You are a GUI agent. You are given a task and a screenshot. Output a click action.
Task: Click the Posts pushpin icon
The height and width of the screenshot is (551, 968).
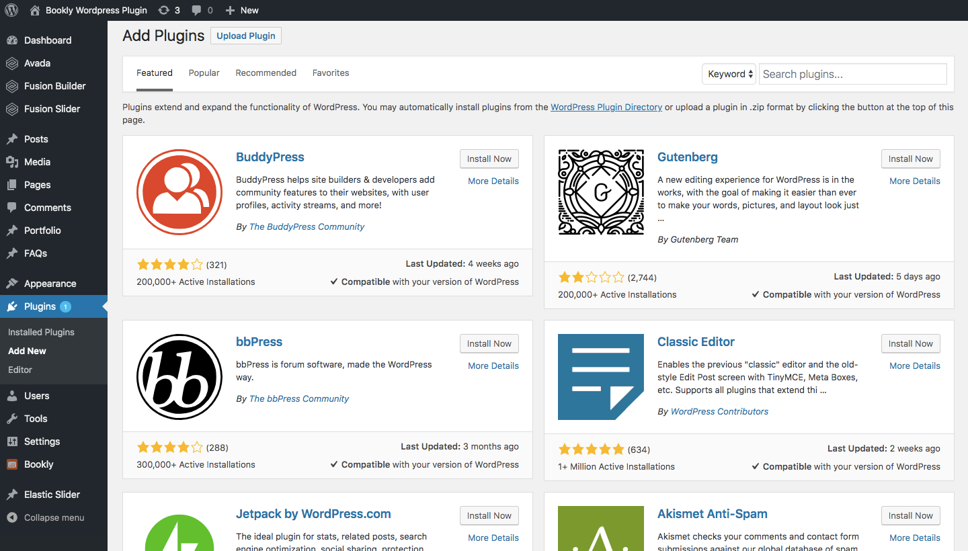point(12,139)
